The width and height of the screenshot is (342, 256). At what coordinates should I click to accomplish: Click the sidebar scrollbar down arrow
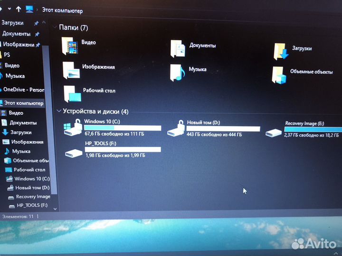(x=55, y=209)
